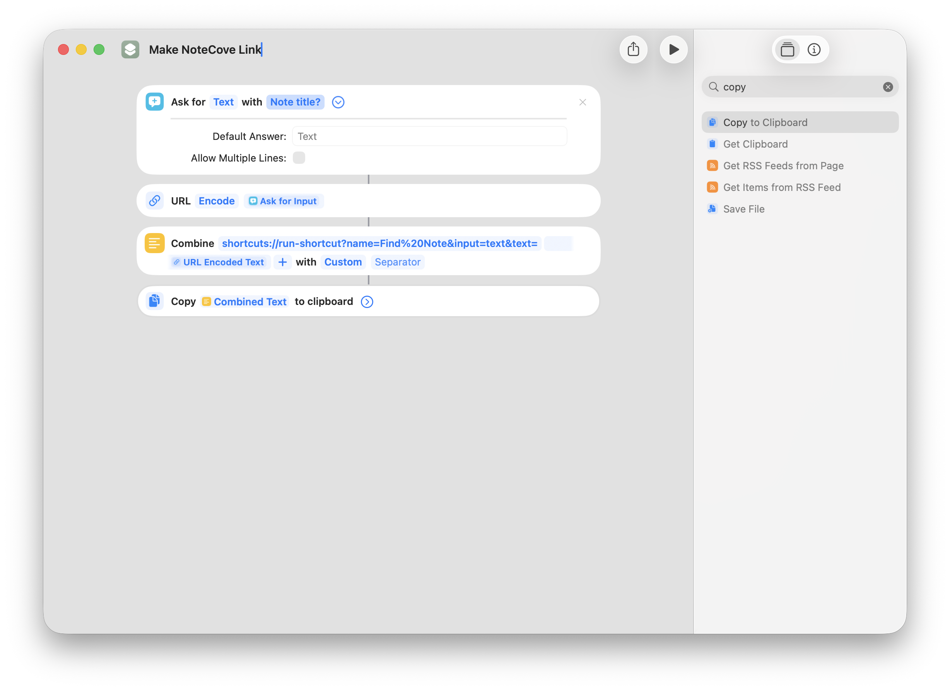Select the URL Encoded Text variable

click(219, 262)
